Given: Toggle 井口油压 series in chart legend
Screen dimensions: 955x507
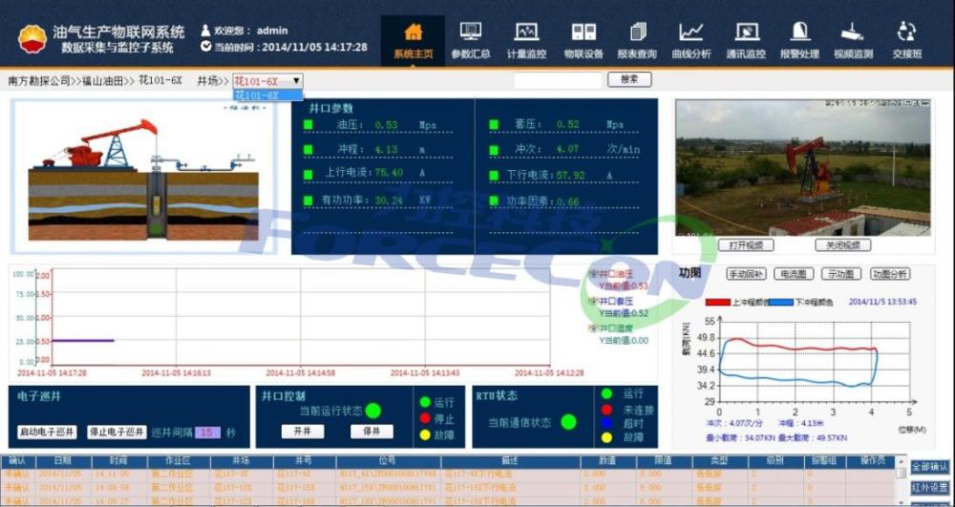Looking at the screenshot, I should [611, 274].
